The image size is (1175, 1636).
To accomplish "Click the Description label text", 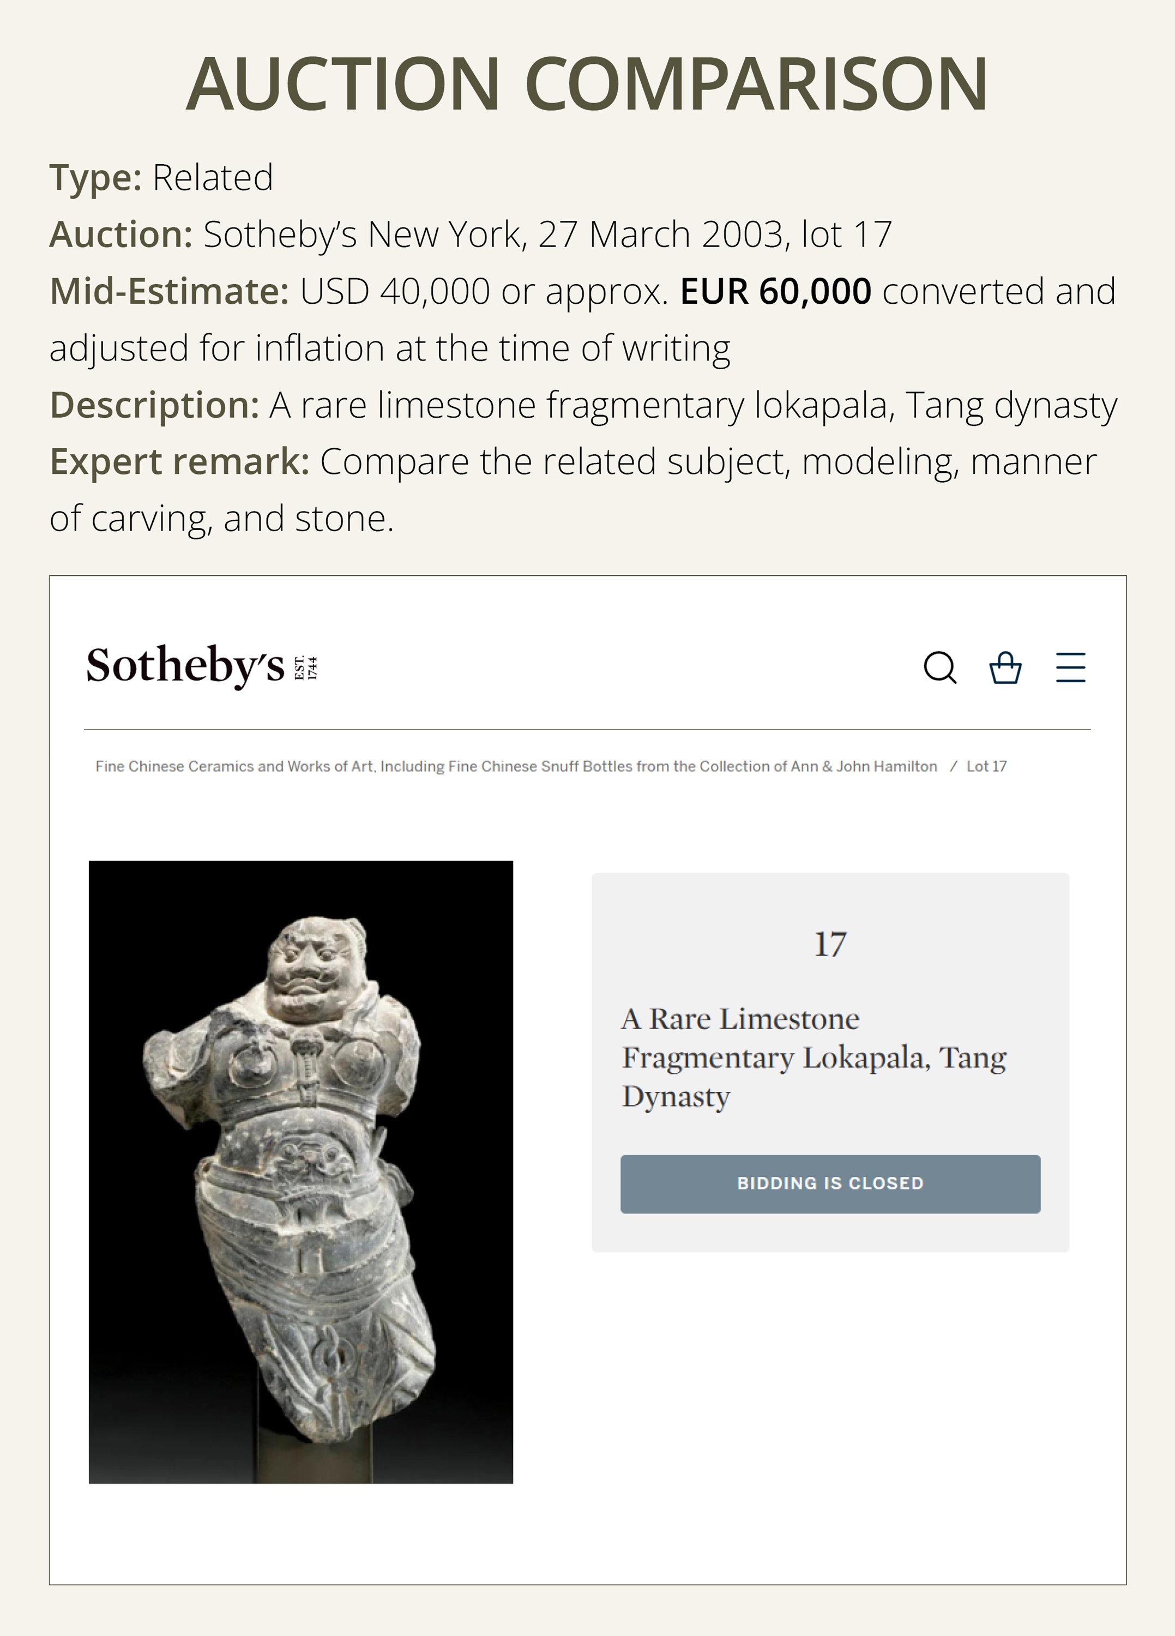I will pos(154,405).
